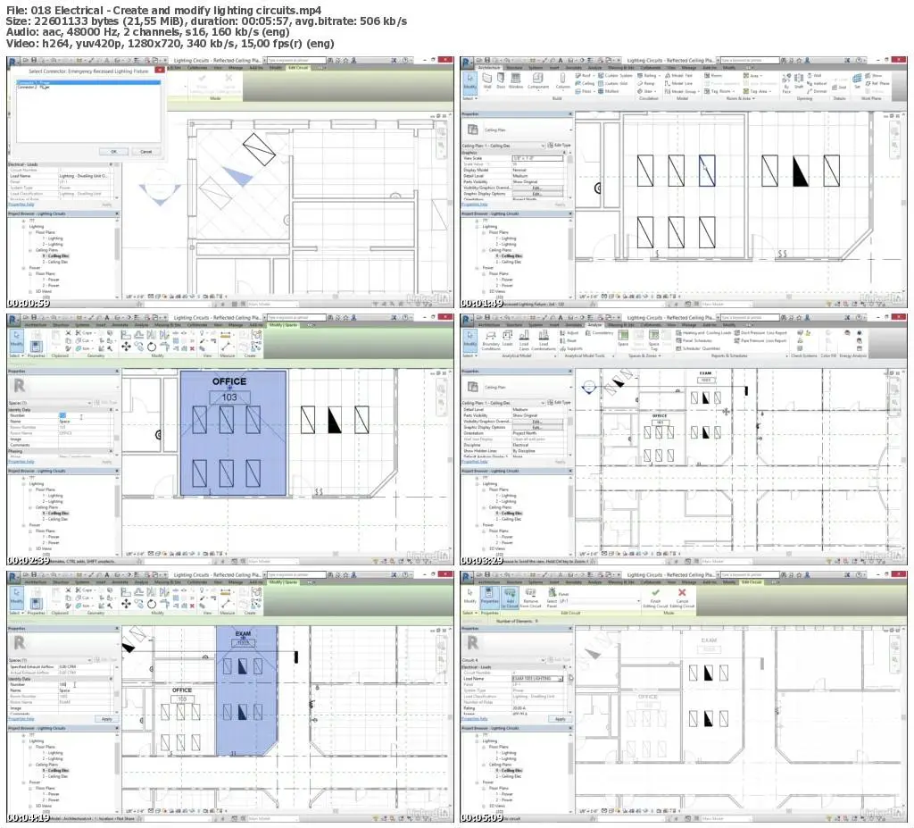Viewport: 914px width, 828px height.
Task: Select the highlighted Connector 1 row in the dialog
Action: [x=87, y=83]
